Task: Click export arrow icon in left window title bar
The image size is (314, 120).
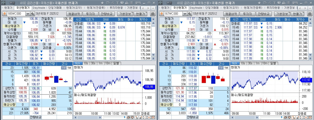Action: point(108,3)
